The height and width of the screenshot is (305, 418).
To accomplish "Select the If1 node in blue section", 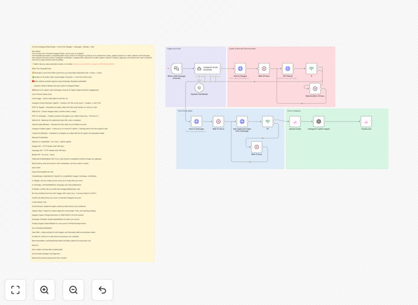I will point(268,121).
